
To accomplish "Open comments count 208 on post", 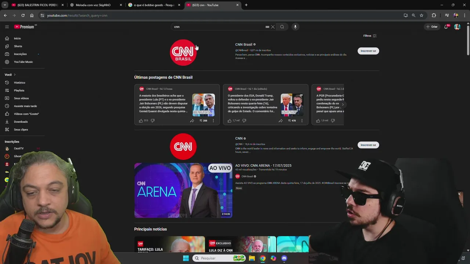I will tap(203, 121).
